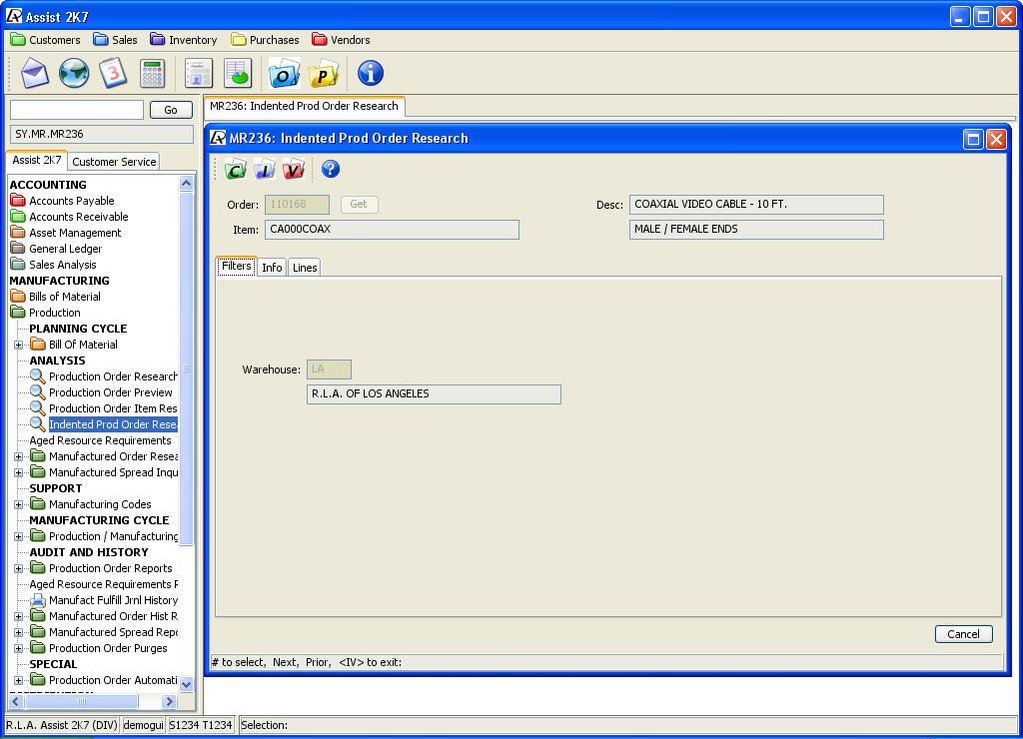Open the Asset Management folder
Image resolution: width=1023 pixels, height=739 pixels.
pyautogui.click(x=66, y=233)
